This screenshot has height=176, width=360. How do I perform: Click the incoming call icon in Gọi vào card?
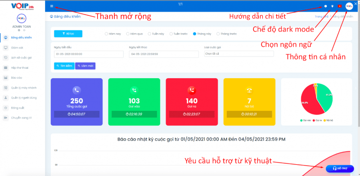[134, 90]
